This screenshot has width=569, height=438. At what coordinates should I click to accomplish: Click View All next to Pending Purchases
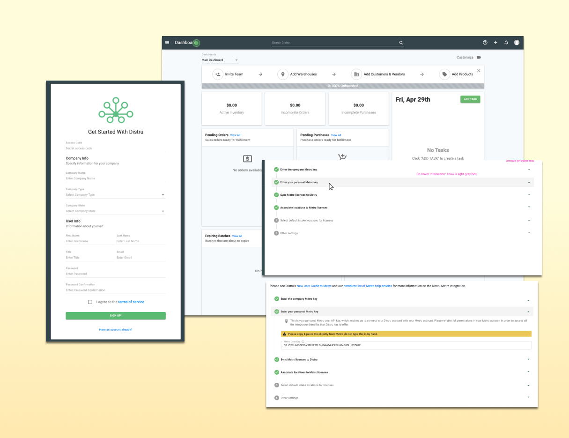[336, 135]
